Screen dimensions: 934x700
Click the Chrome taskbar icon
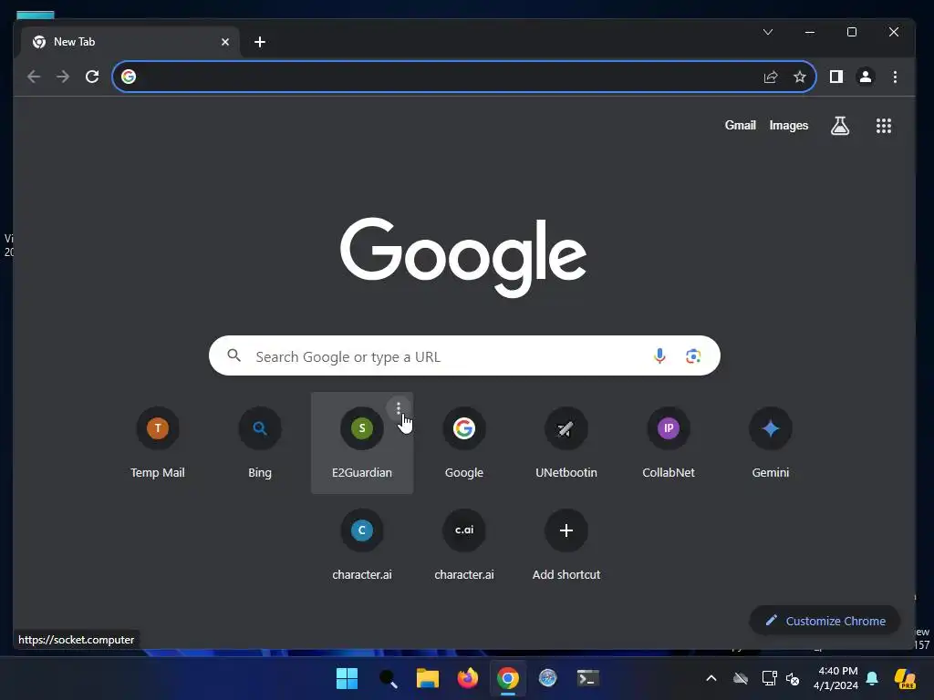click(x=507, y=678)
